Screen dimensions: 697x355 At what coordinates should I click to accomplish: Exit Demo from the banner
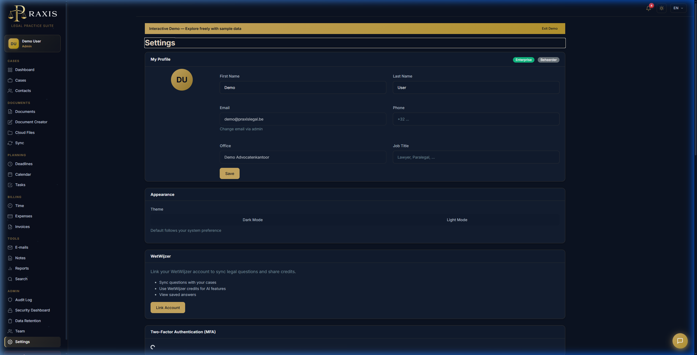pyautogui.click(x=549, y=29)
